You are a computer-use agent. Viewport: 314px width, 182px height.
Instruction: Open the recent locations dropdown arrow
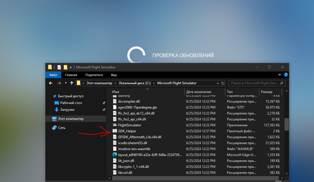coord(66,83)
